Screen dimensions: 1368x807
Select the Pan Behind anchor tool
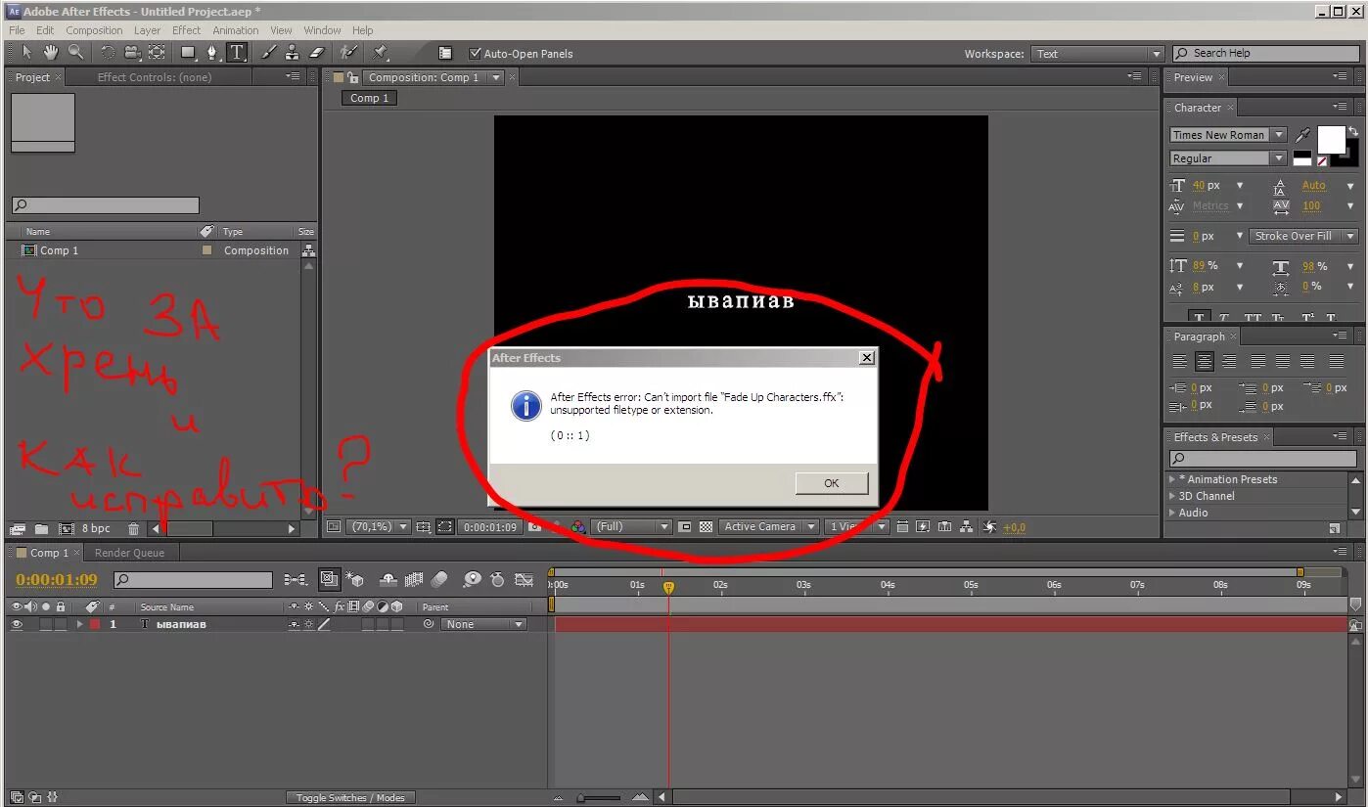[x=157, y=53]
